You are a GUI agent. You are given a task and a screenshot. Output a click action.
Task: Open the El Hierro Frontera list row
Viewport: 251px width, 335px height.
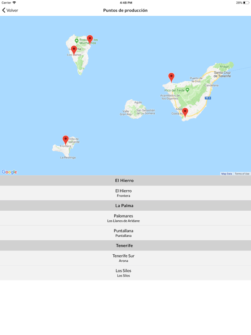click(x=125, y=193)
